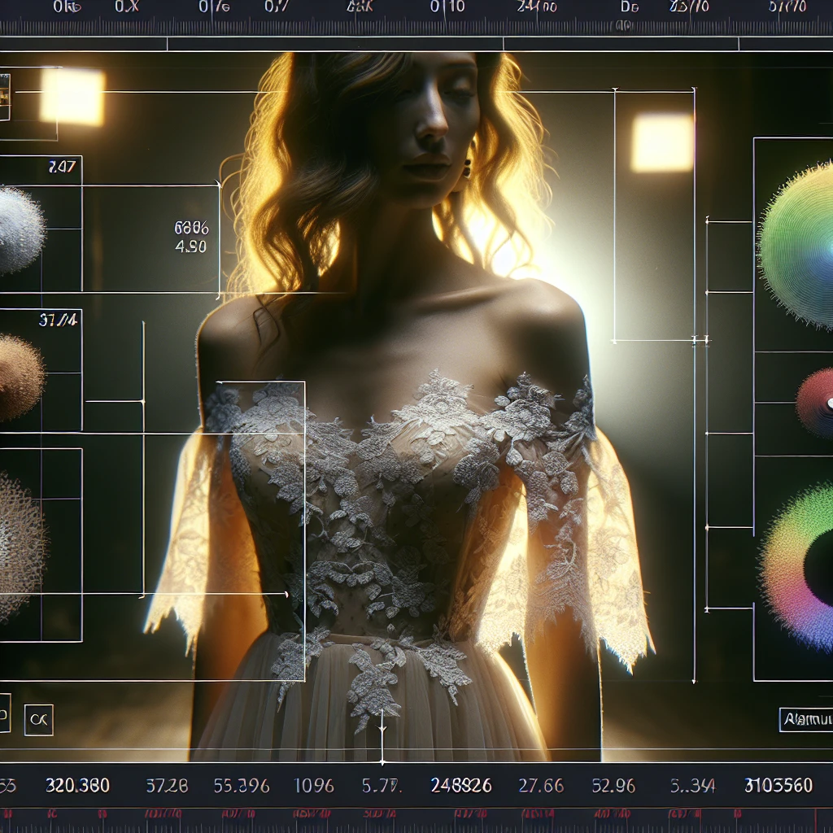
Task: Click the 55.396 value in the bottom bar
Action: 241,786
